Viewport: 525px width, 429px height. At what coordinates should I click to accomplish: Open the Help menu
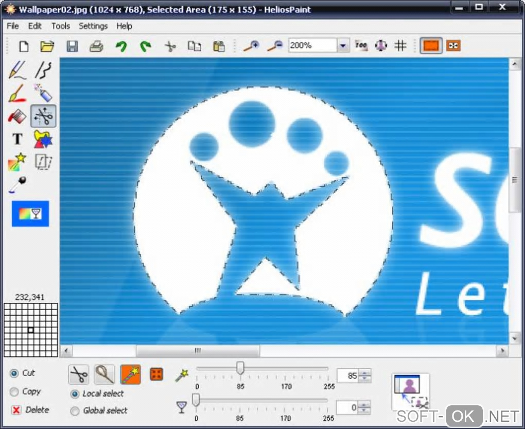pyautogui.click(x=124, y=26)
